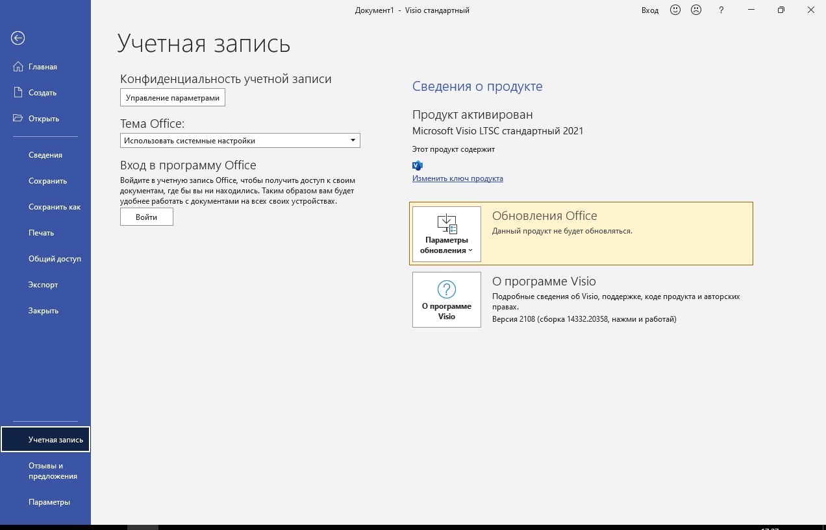Open the Тема Office dropdown
The image size is (826, 530).
pos(240,140)
